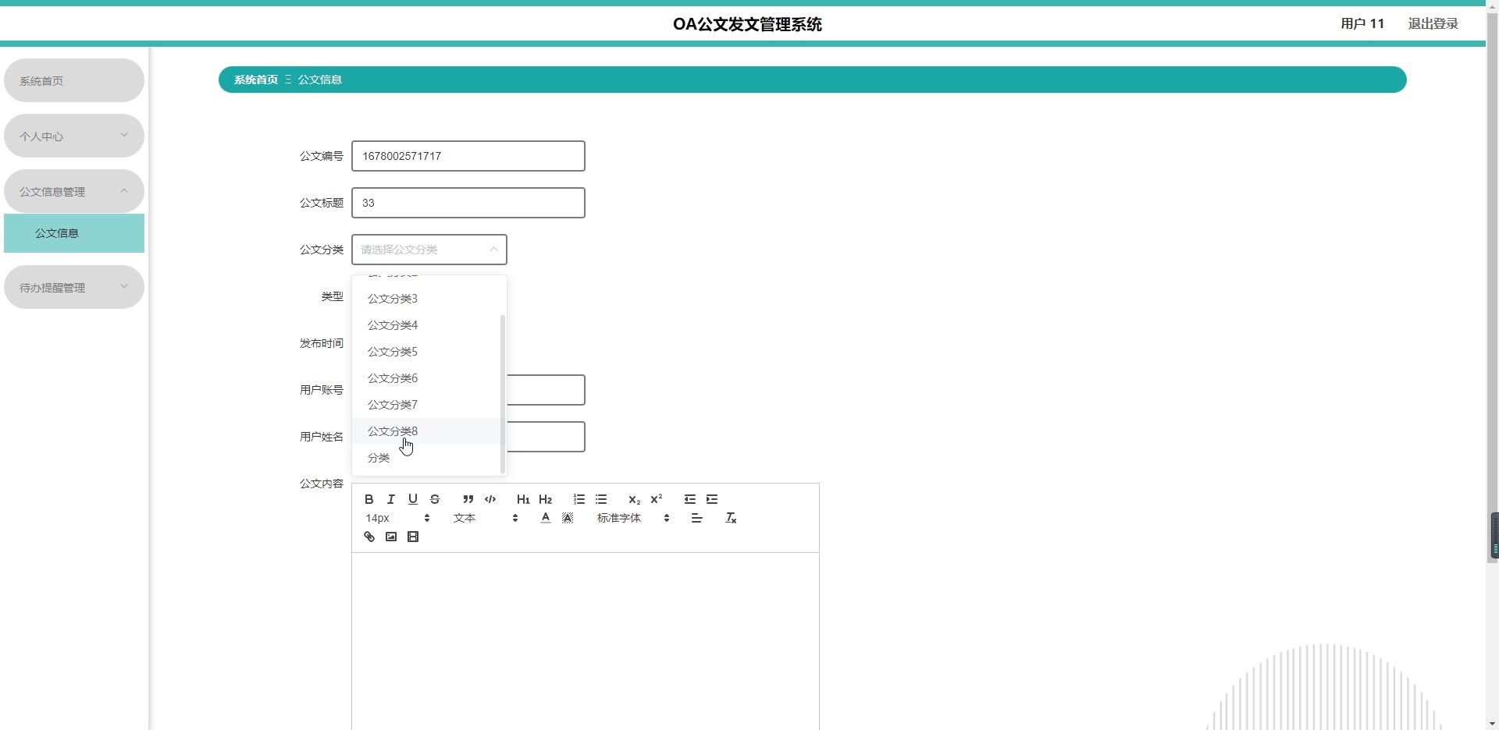Increase indent of paragraph
Viewport: 1499px width, 730px height.
[712, 499]
